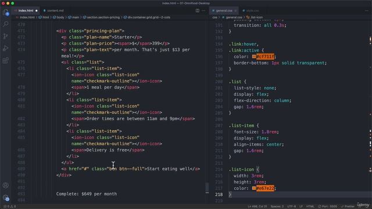
Task: Click "Order times are between 11am and 9pm"
Action: pyautogui.click(x=132, y=118)
